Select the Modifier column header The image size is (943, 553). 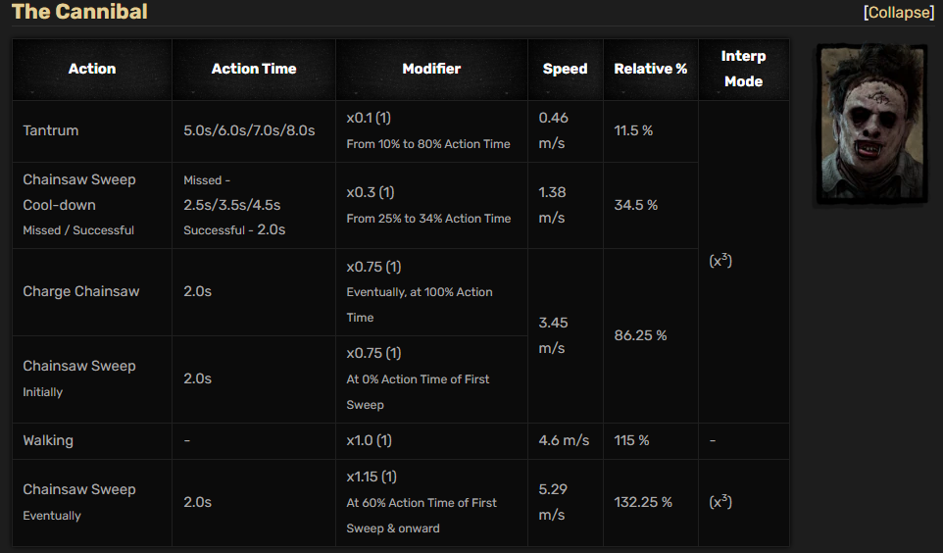click(x=431, y=70)
